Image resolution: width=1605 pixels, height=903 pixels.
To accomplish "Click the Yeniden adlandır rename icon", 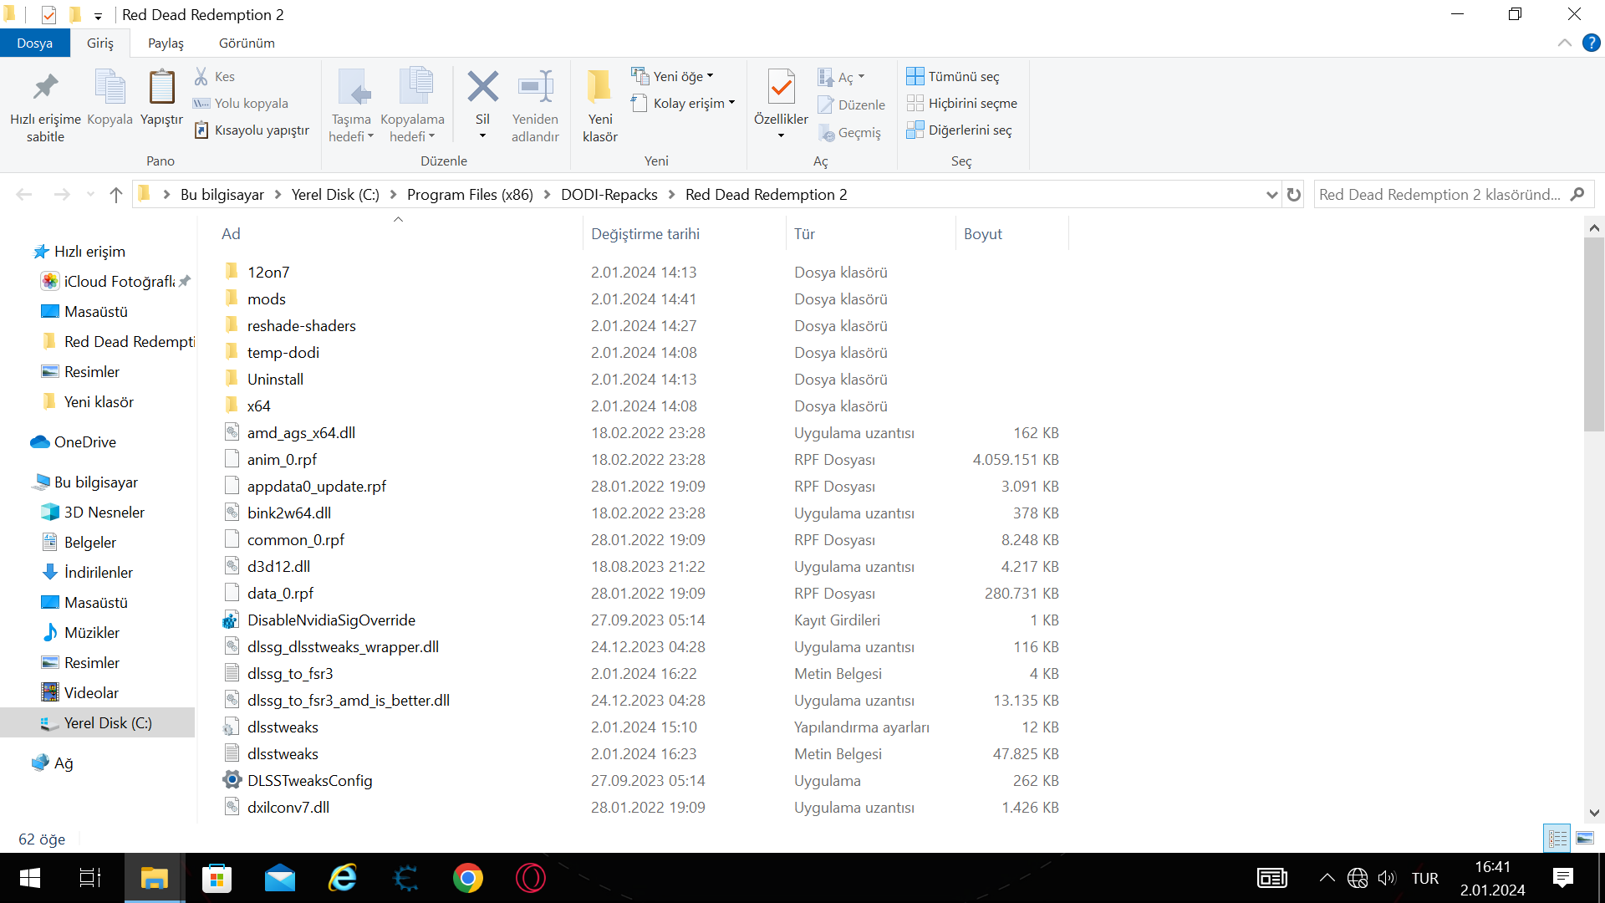I will pos(535,87).
